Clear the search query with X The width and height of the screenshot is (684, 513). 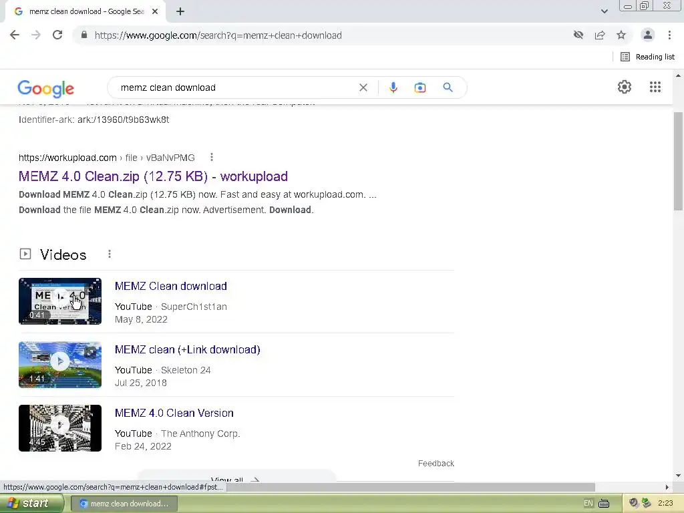point(363,88)
